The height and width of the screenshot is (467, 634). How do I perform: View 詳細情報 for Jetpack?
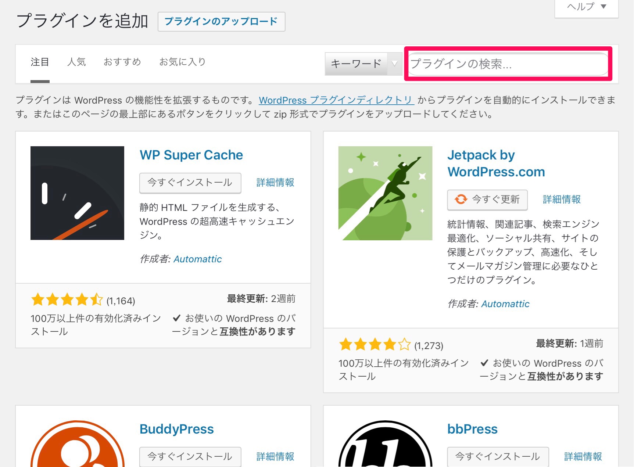(562, 200)
